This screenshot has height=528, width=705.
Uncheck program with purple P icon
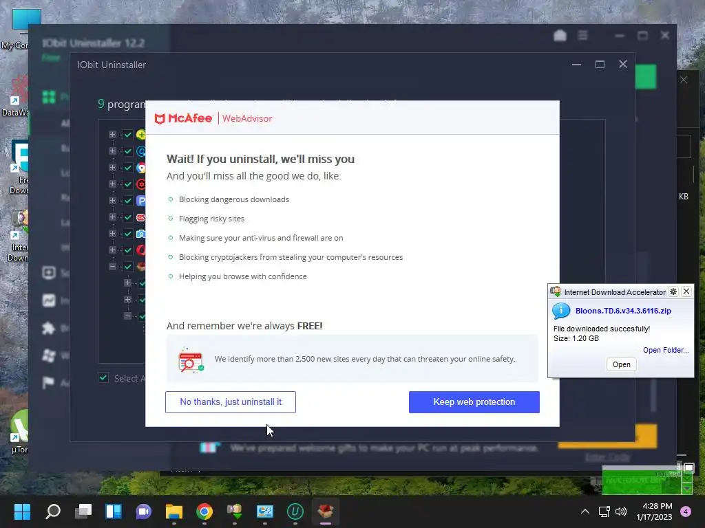point(127,201)
